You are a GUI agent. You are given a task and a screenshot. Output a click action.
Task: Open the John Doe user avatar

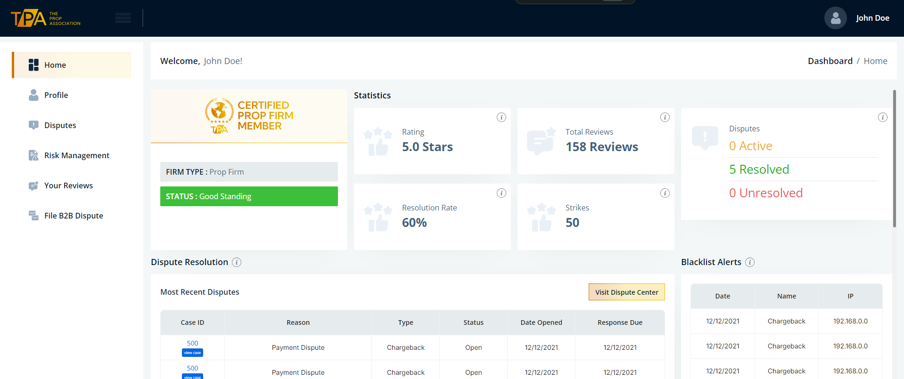[835, 18]
